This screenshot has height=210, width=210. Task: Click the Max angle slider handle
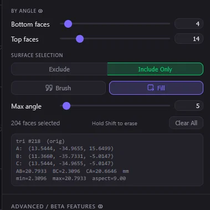(x=66, y=106)
